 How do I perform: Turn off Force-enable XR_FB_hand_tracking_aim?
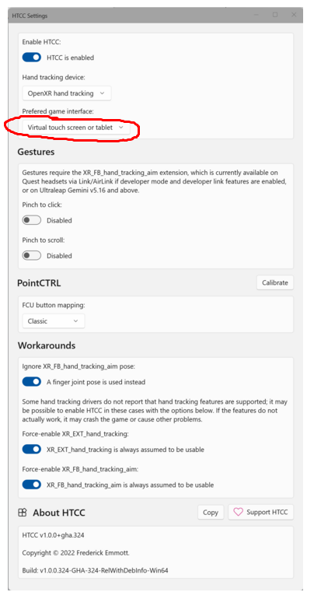click(x=32, y=485)
